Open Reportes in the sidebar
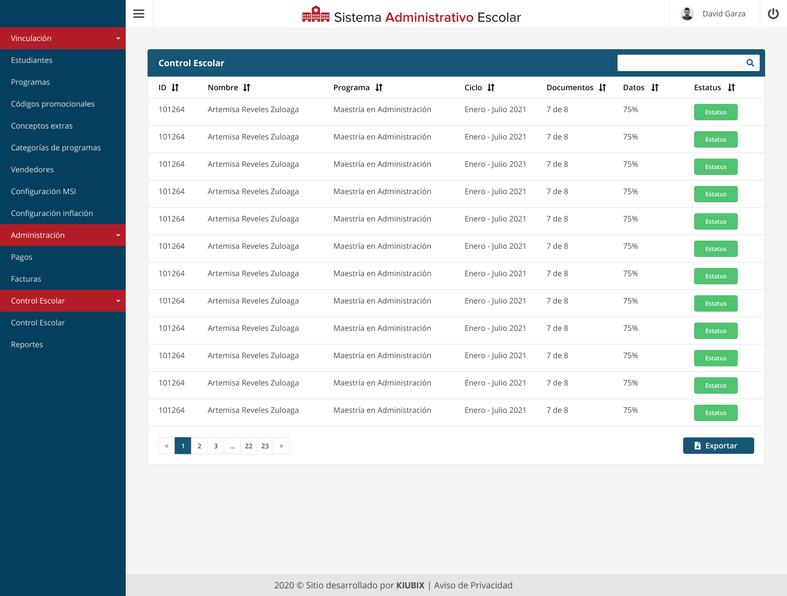Image resolution: width=787 pixels, height=596 pixels. (27, 344)
